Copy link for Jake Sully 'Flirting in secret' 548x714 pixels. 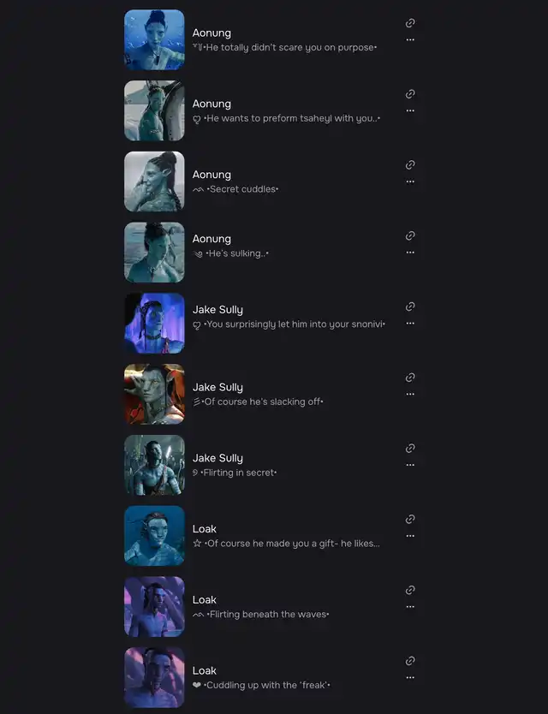(x=410, y=448)
